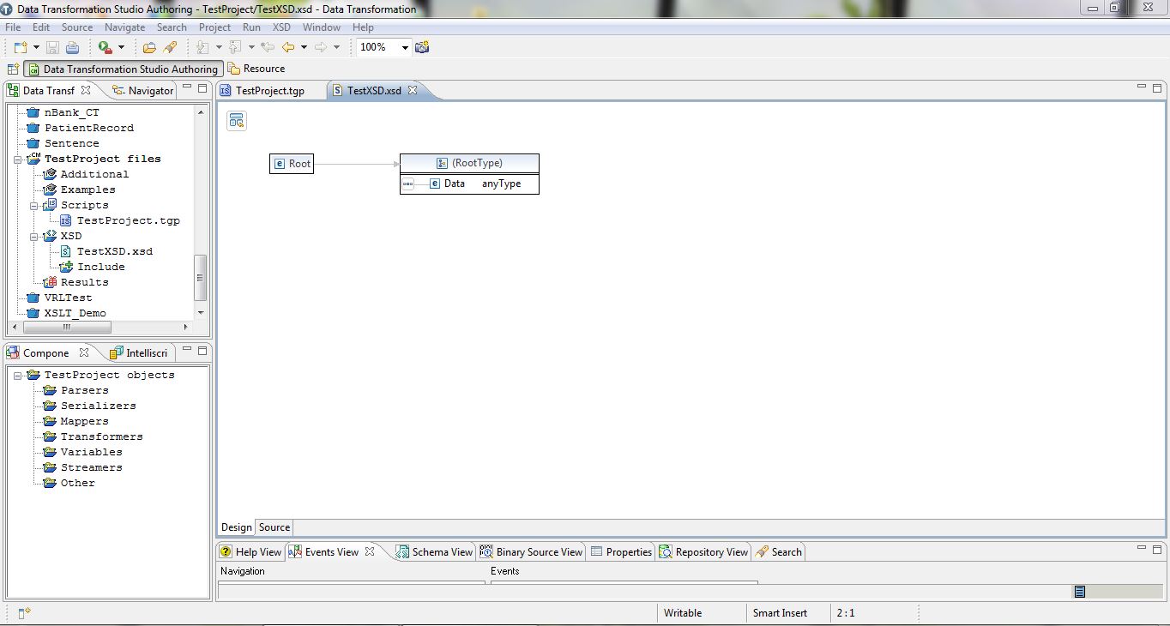Click the Run project toolbar icon
Viewport: 1170px width, 626px height.
coord(105,47)
